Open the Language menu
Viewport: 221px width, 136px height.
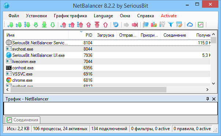(103, 16)
